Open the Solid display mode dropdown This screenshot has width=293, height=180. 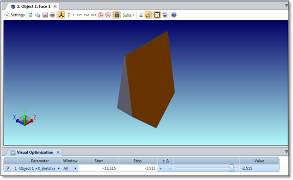[x=128, y=15]
